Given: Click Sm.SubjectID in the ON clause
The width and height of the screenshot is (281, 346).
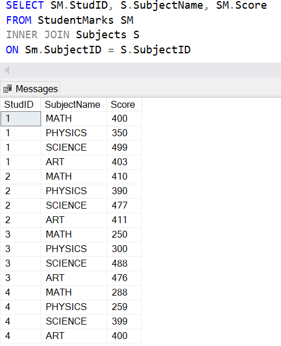Looking at the screenshot, I should tap(63, 50).
